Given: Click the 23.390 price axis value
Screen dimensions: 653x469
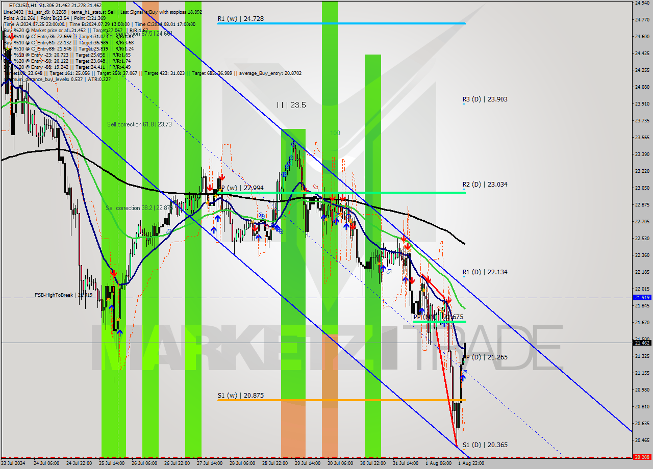Looking at the screenshot, I should tap(641, 154).
